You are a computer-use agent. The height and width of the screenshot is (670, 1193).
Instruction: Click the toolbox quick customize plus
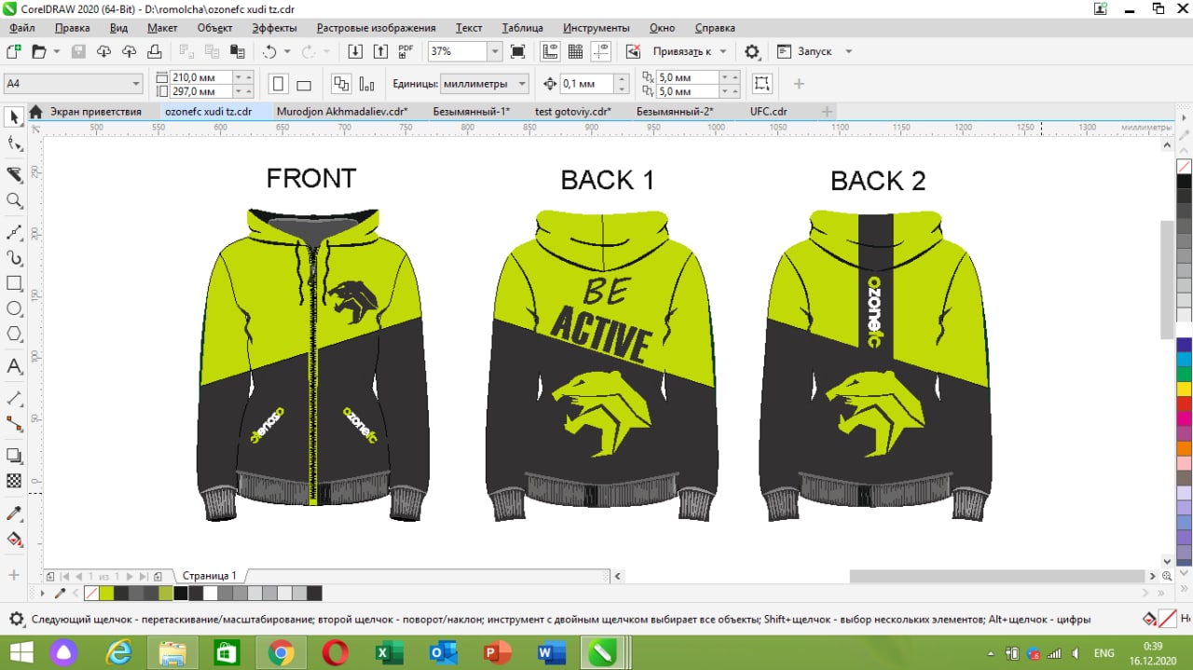pos(14,575)
